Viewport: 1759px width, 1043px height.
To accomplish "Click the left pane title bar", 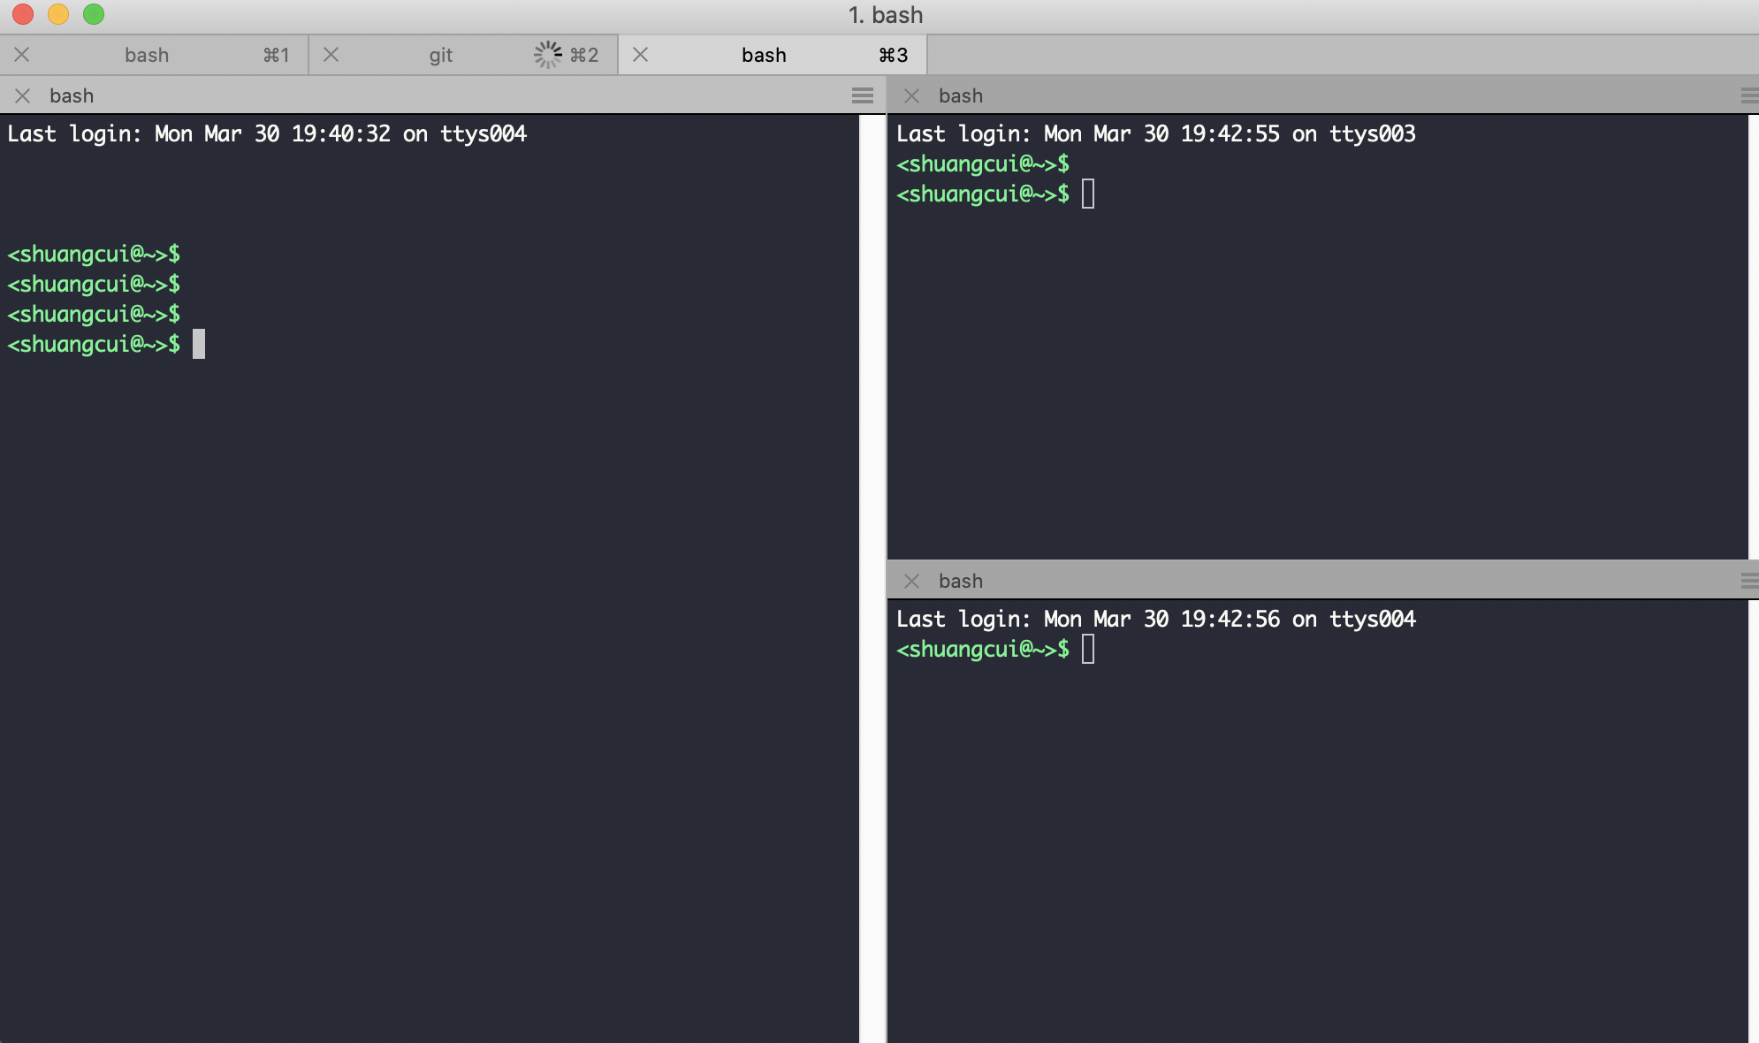I will 442,95.
